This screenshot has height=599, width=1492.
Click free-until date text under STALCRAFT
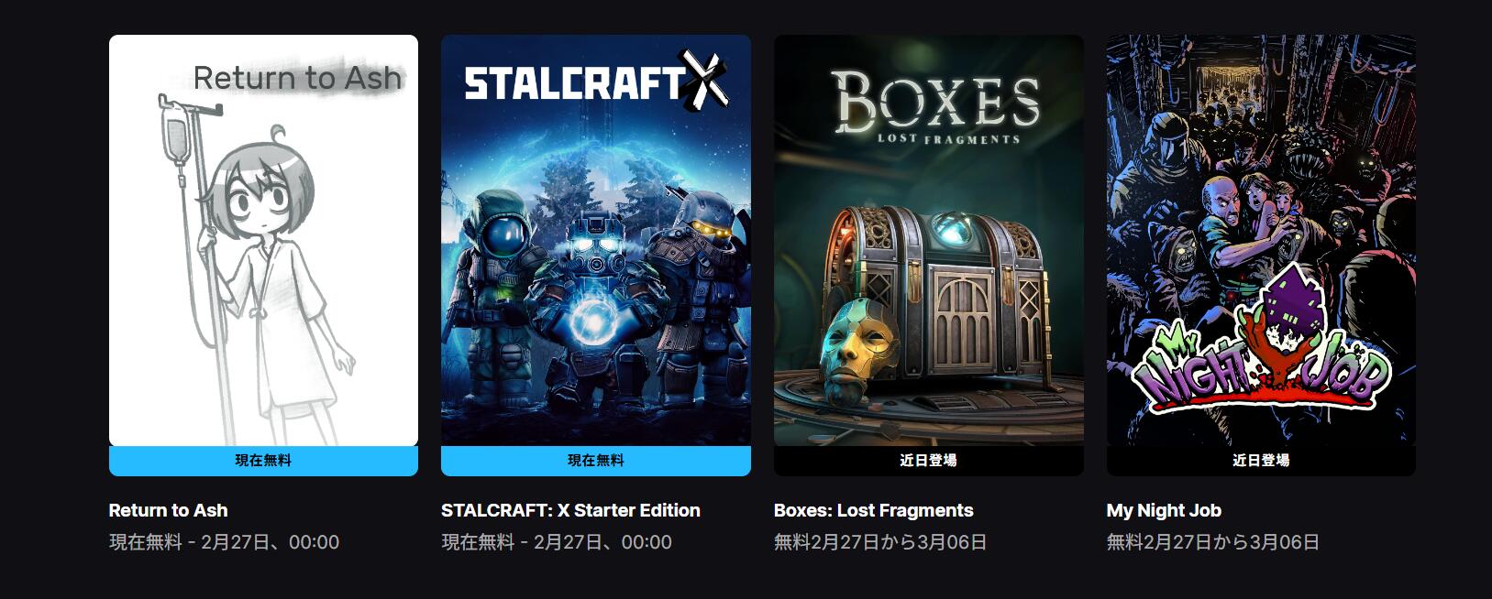[557, 542]
